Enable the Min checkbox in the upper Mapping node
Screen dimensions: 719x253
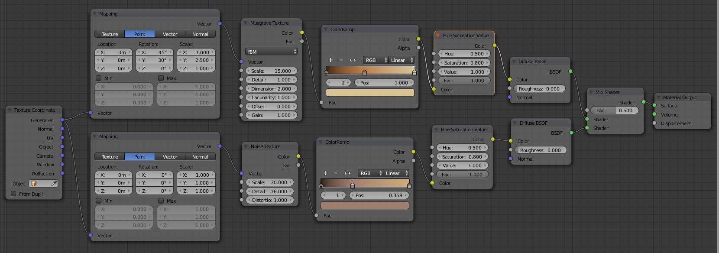point(99,78)
